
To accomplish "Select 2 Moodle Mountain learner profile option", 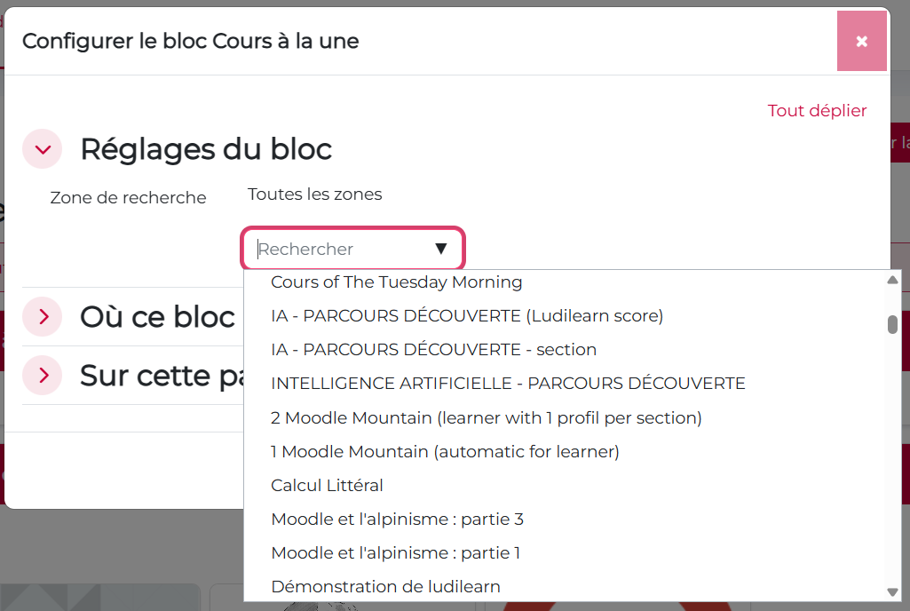I will pyautogui.click(x=487, y=417).
